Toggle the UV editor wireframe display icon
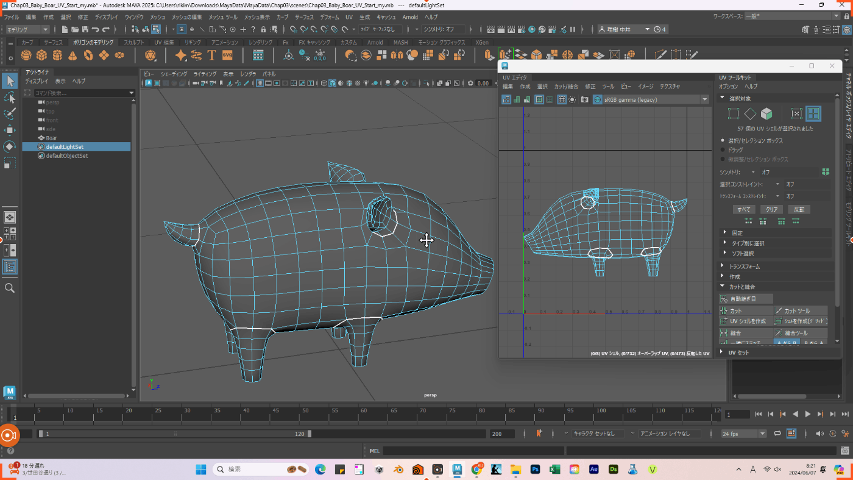Screen dimensions: 853x480 click(x=506, y=99)
